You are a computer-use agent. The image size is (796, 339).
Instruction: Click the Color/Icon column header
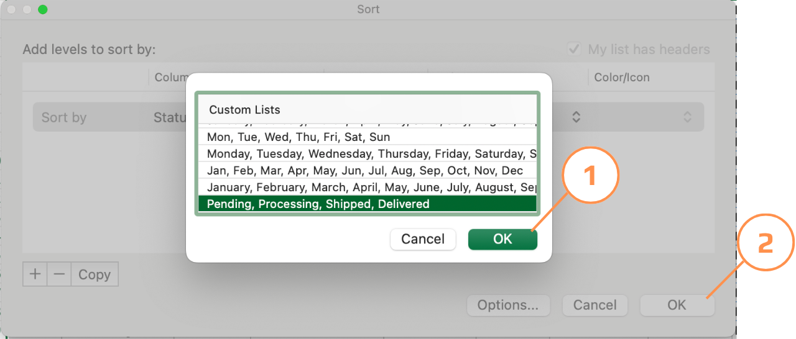[621, 78]
